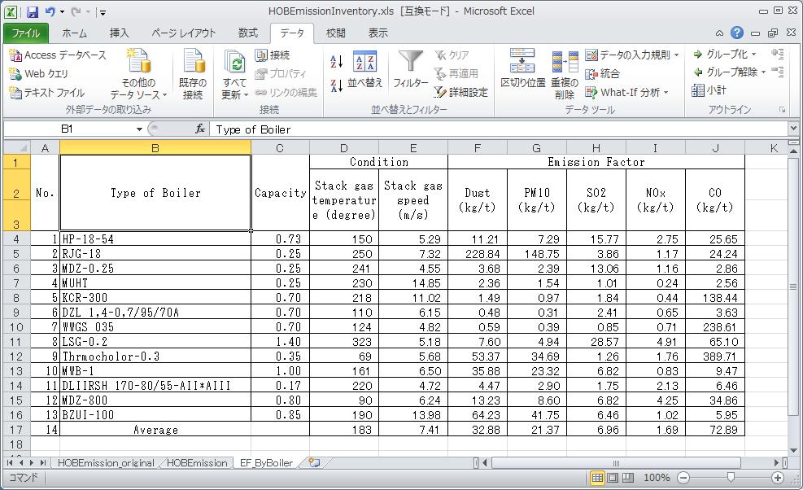The height and width of the screenshot is (490, 803).
Task: Sort descending Z to A
Action: point(336,85)
